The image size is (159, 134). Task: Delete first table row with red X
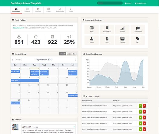tap(144, 106)
